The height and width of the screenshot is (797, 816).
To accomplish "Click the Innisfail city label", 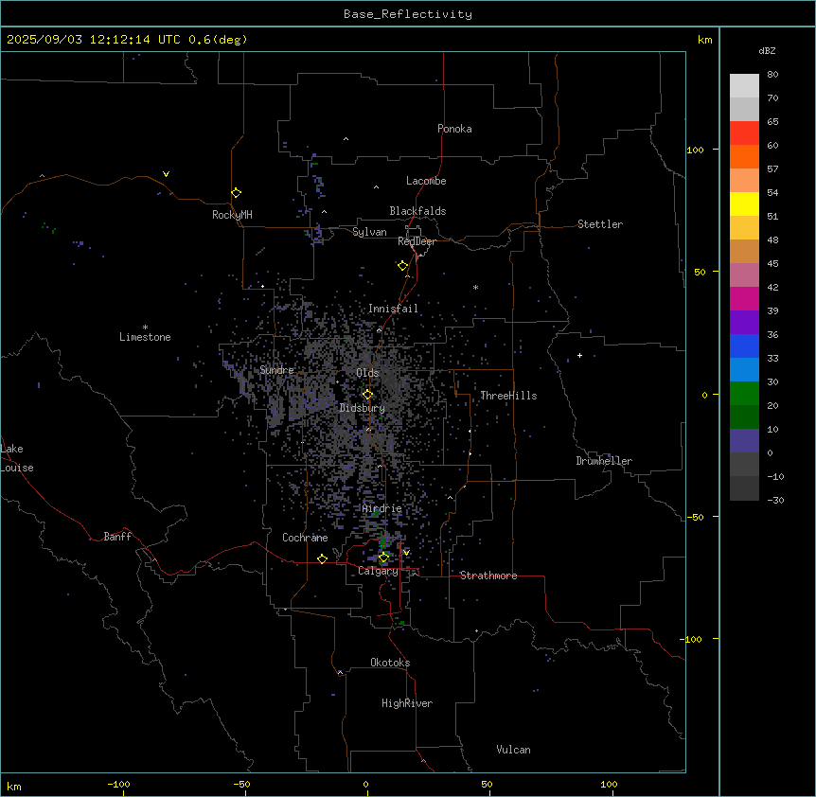I will coord(393,309).
